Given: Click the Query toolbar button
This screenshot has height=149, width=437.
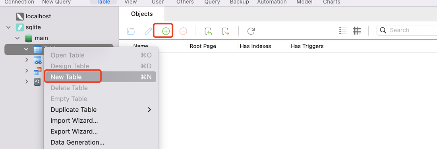Looking at the screenshot, I should point(212,2).
